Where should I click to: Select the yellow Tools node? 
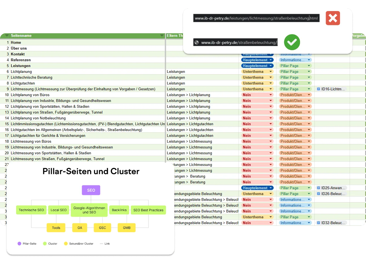click(x=56, y=228)
